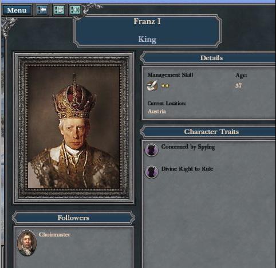Click the Concerned by Spying trait text

tap(188, 147)
